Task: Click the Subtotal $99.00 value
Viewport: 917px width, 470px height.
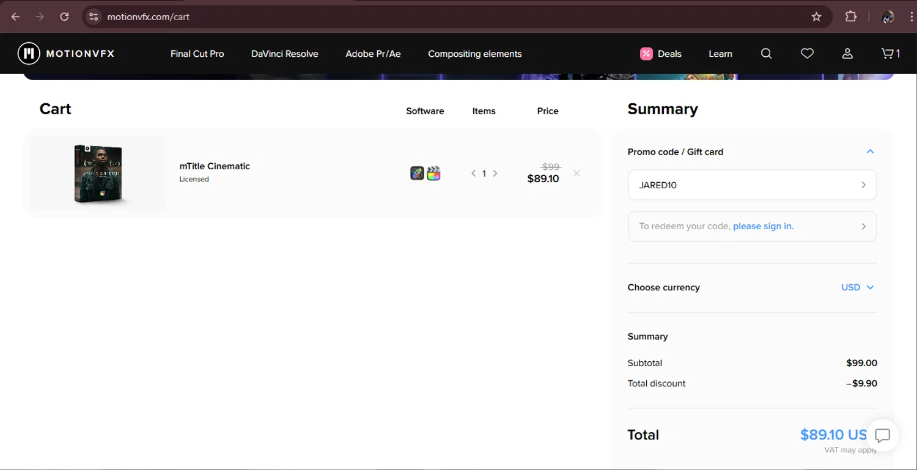Action: click(x=861, y=363)
